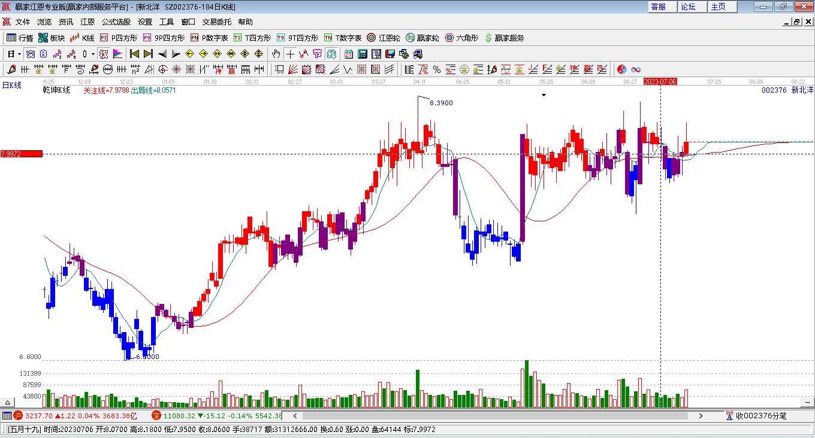Click the 日K线 label
The image size is (815, 438).
coord(11,86)
